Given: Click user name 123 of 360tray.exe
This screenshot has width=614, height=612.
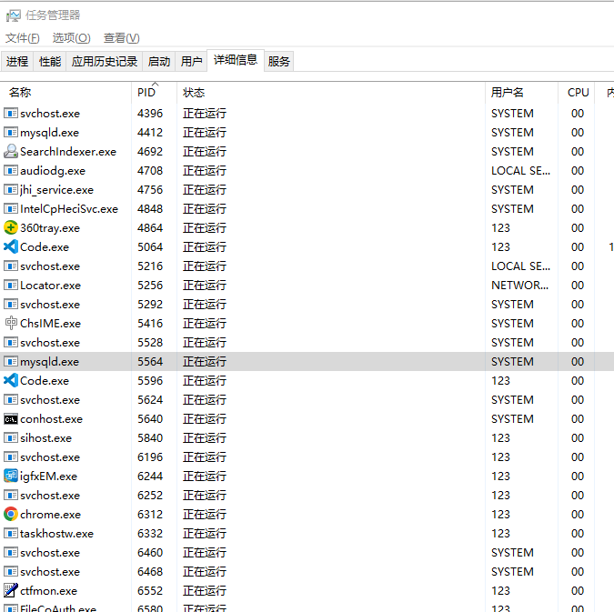Looking at the screenshot, I should [500, 228].
